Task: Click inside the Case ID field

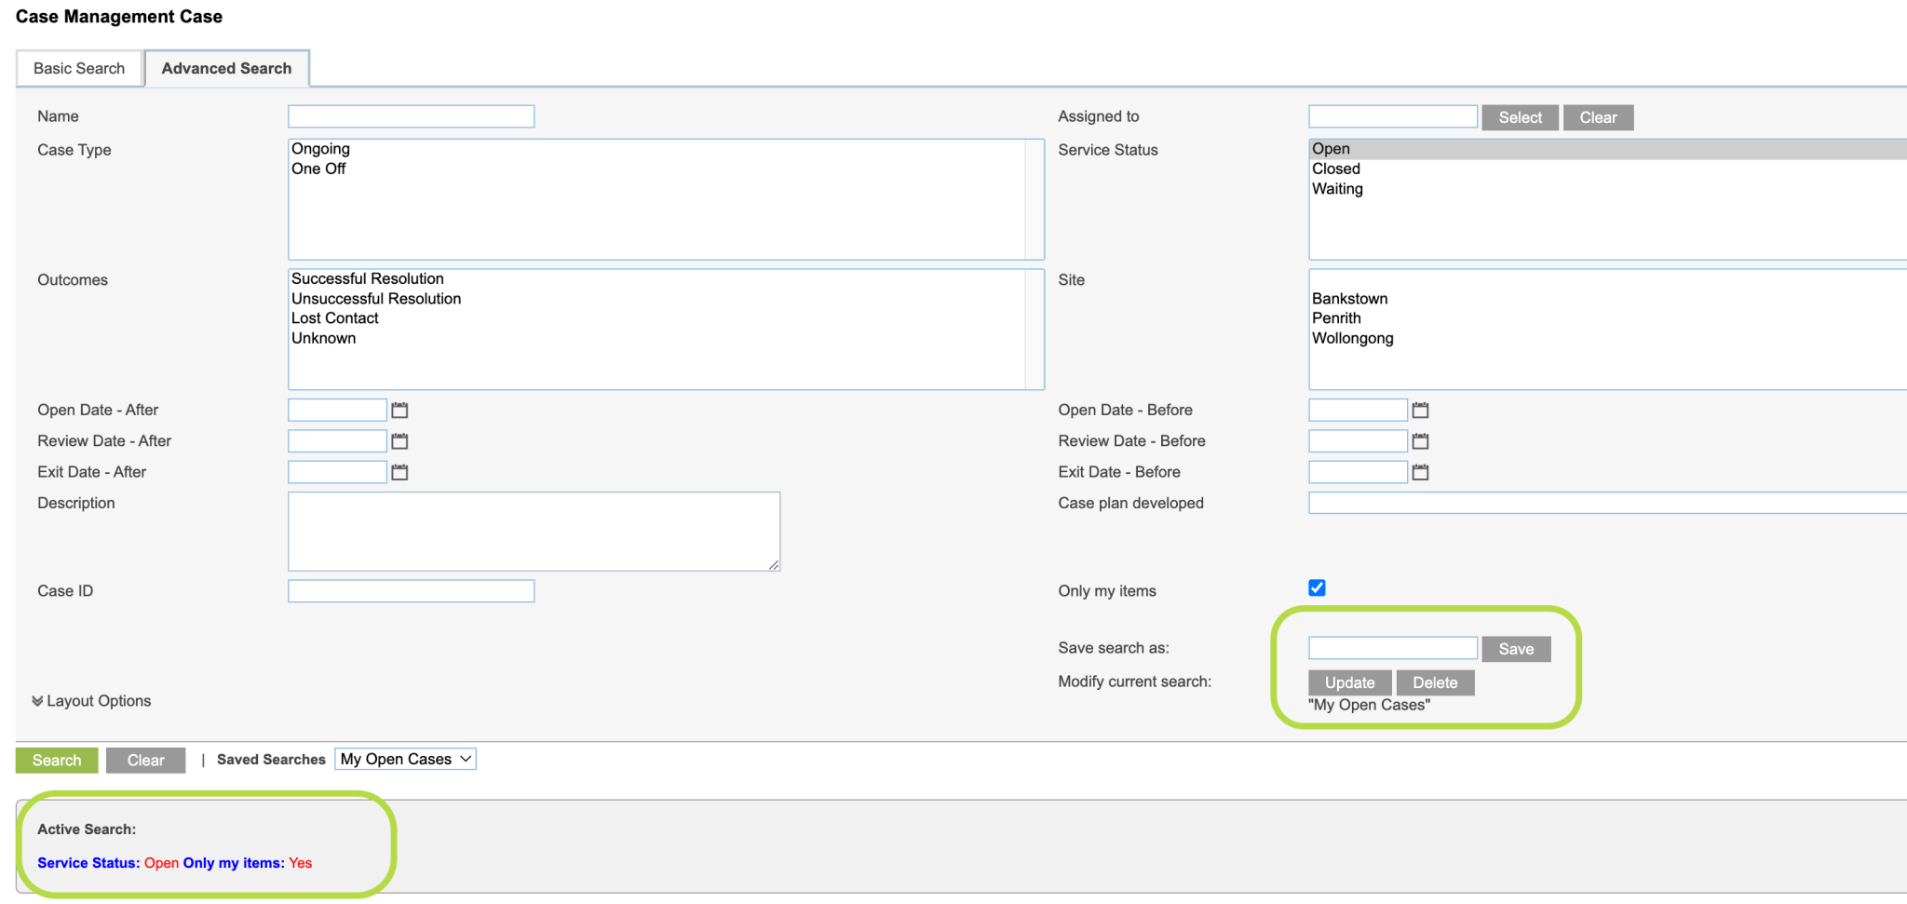Action: coord(411,590)
